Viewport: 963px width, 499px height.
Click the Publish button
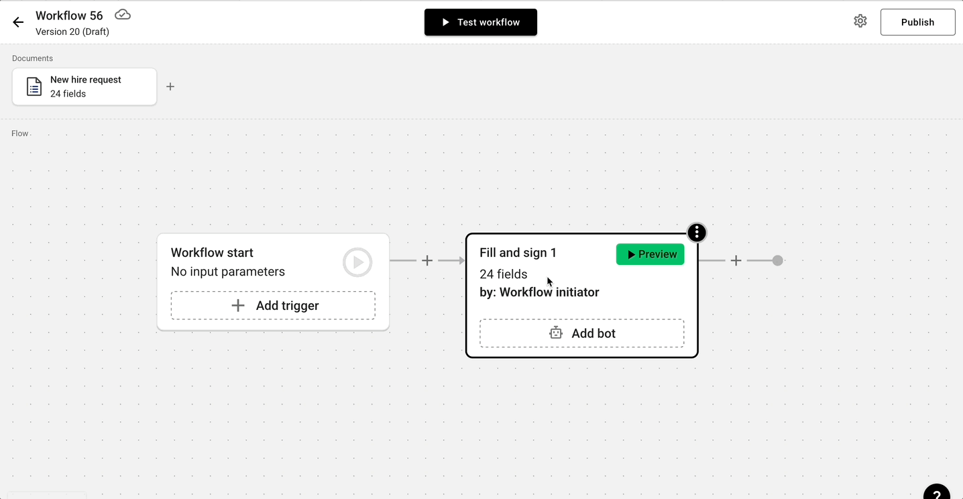[x=917, y=22]
